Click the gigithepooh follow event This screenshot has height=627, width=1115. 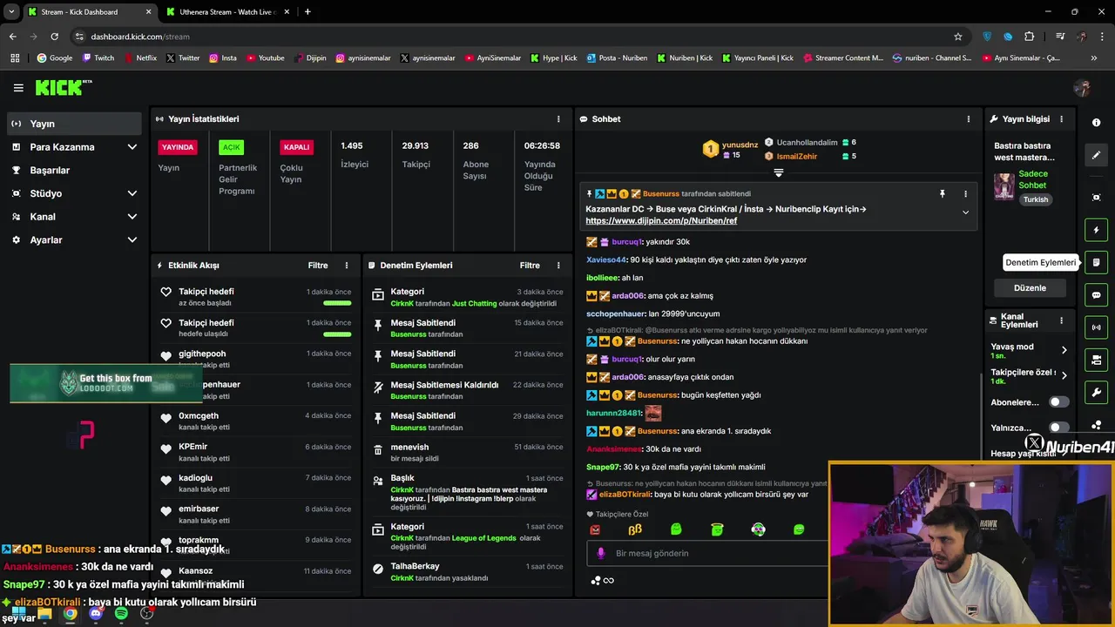[256, 359]
